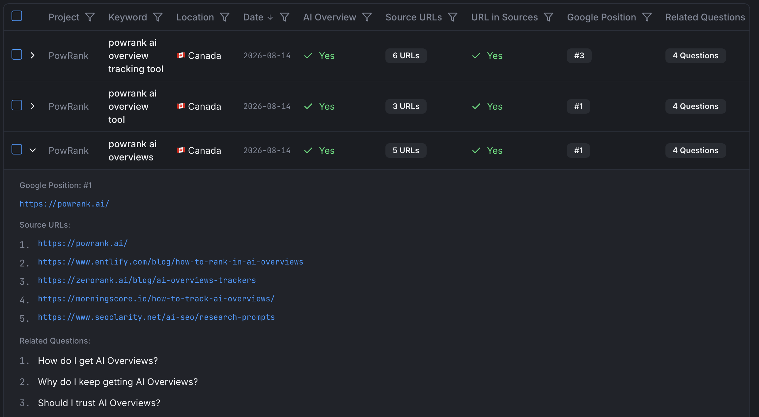Click the '#3' Google position badge
Viewport: 759px width, 417px height.
click(x=579, y=56)
